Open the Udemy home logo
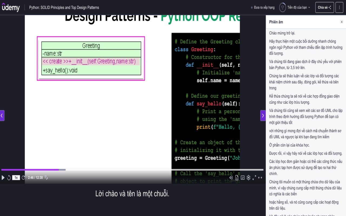 11,8
